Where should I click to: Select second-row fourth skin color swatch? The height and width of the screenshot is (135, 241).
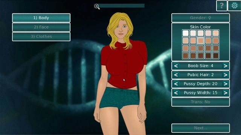pos(208,41)
